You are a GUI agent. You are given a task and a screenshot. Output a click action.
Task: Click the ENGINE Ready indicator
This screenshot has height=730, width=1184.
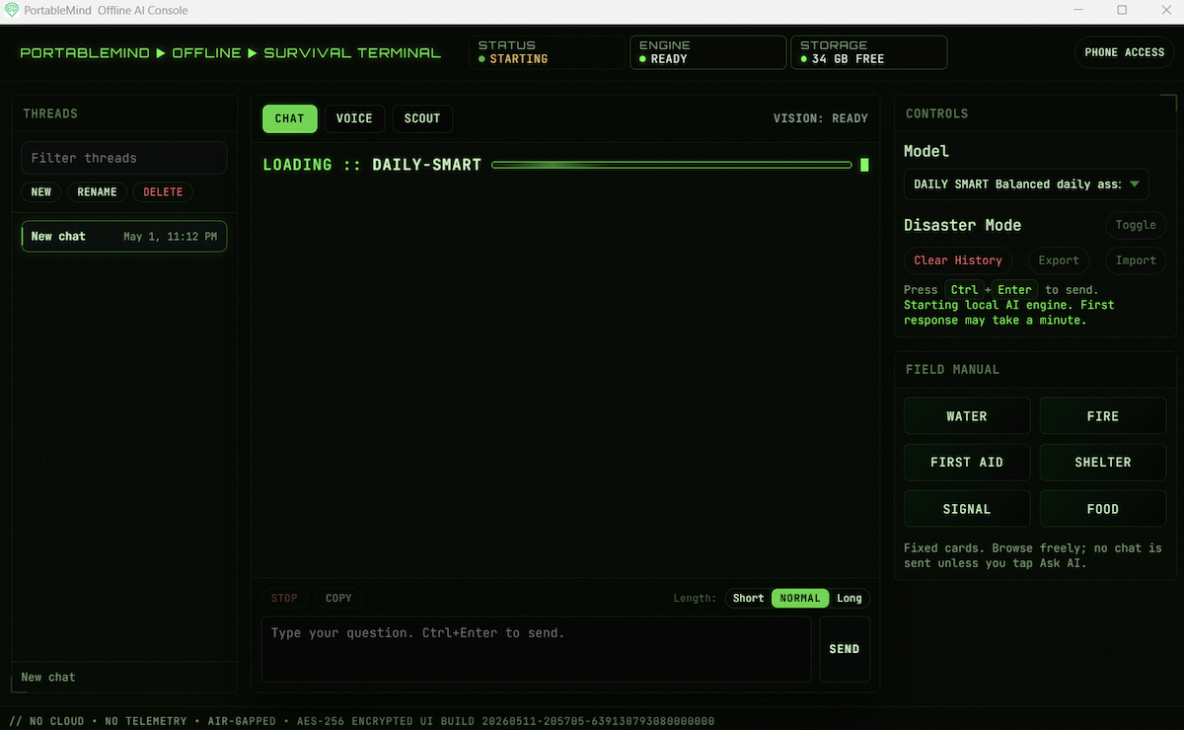pos(708,52)
